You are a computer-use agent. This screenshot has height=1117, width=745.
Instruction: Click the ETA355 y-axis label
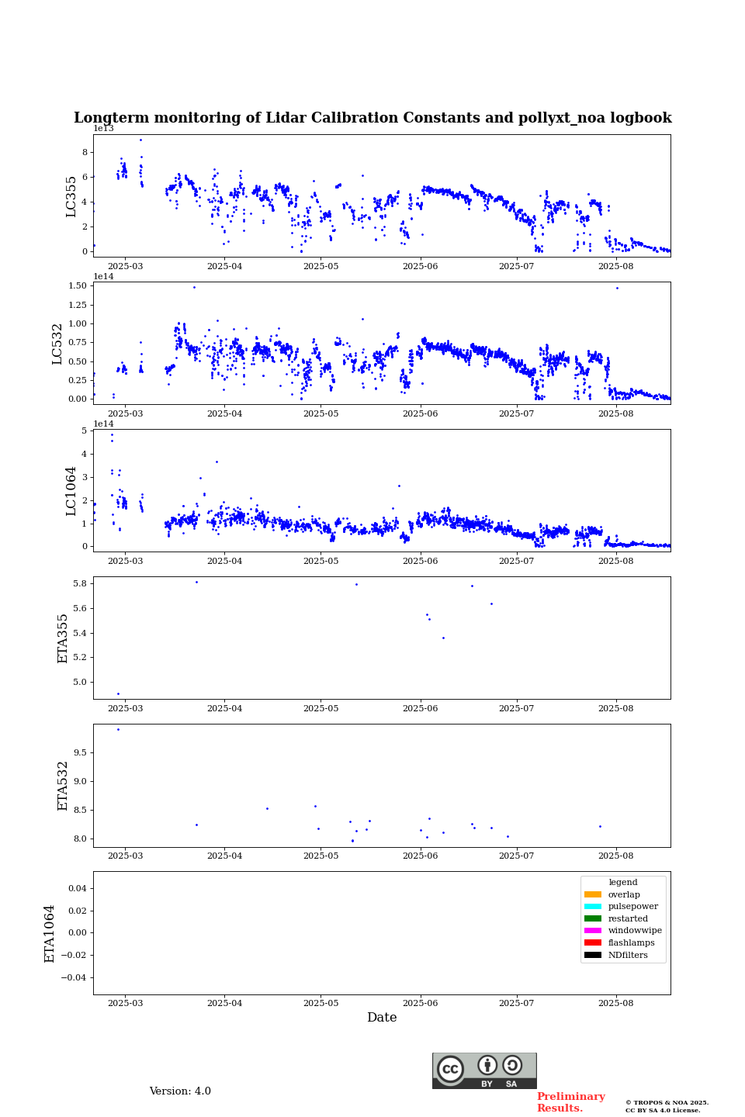point(63,638)
